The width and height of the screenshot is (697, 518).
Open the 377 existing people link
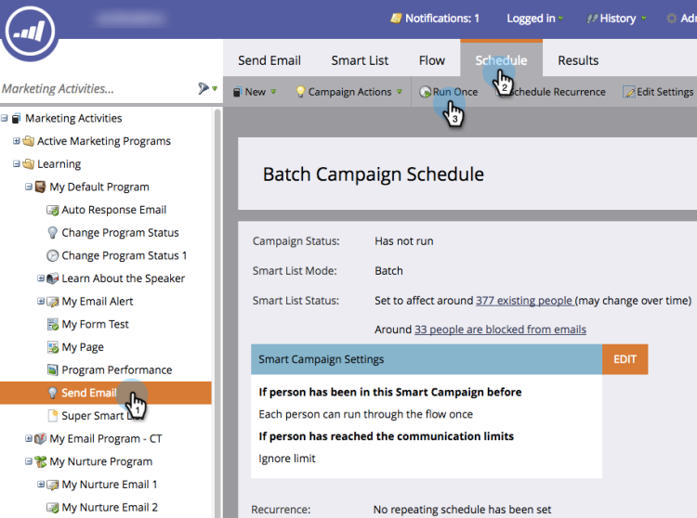[525, 301]
